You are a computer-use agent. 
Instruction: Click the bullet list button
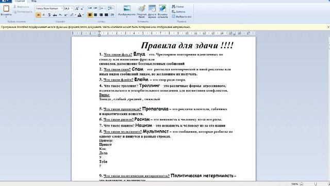point(101,8)
